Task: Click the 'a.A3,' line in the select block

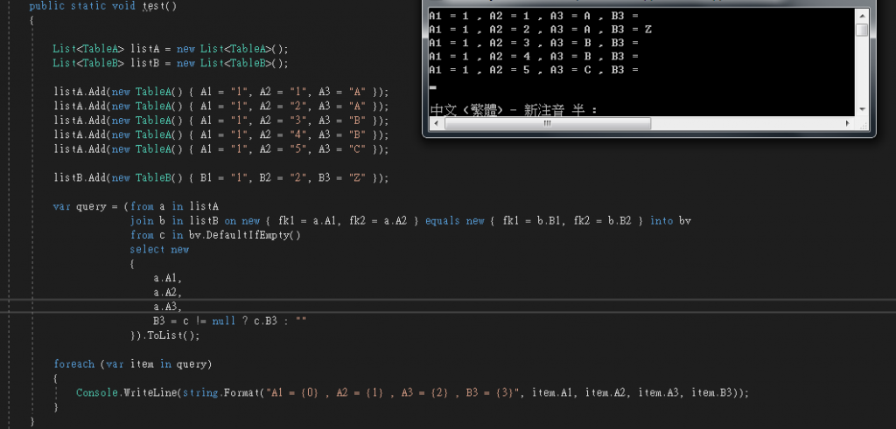Action: point(167,307)
